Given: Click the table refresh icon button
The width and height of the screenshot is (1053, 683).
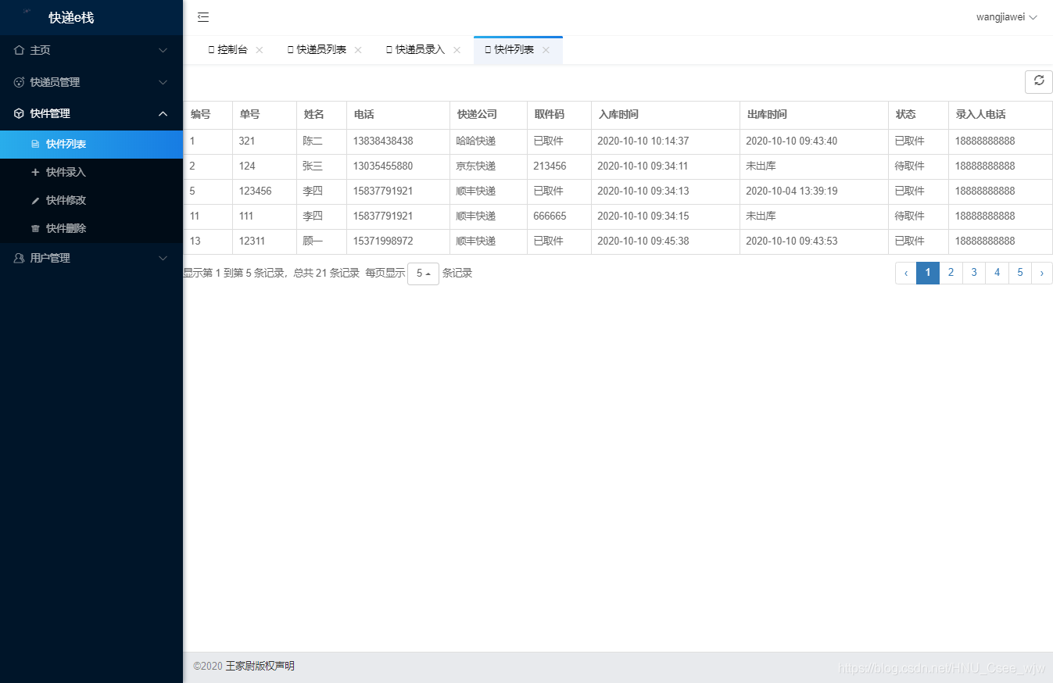Looking at the screenshot, I should point(1038,81).
